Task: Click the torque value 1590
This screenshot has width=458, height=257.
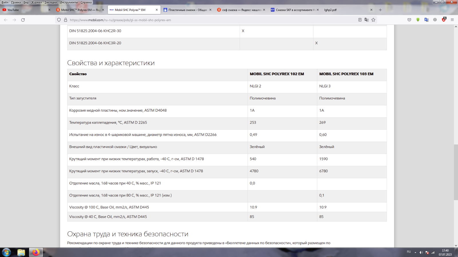Action: 323,159
